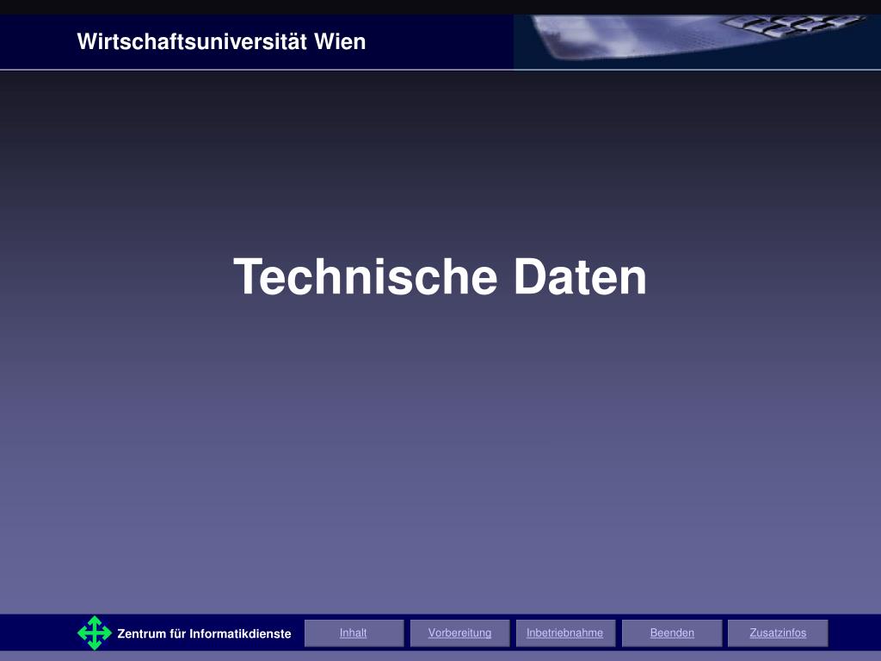Select the Beenden navigation button

click(x=672, y=633)
